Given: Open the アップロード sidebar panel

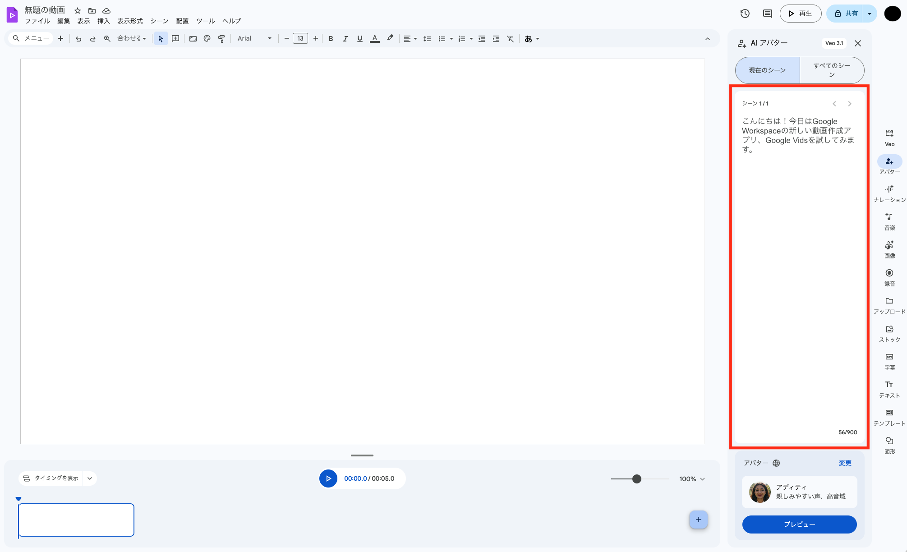Looking at the screenshot, I should coord(889,305).
